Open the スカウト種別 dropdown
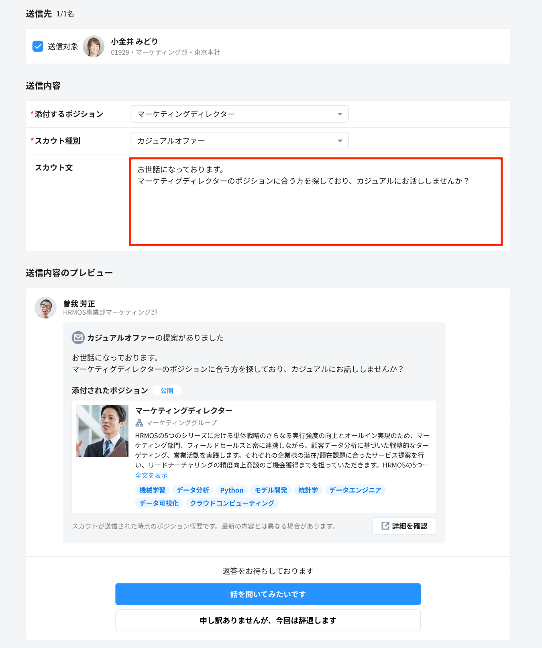The image size is (542, 648). [x=239, y=141]
